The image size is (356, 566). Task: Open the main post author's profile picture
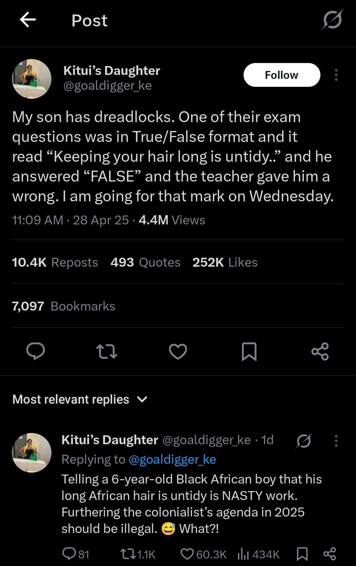pyautogui.click(x=32, y=79)
